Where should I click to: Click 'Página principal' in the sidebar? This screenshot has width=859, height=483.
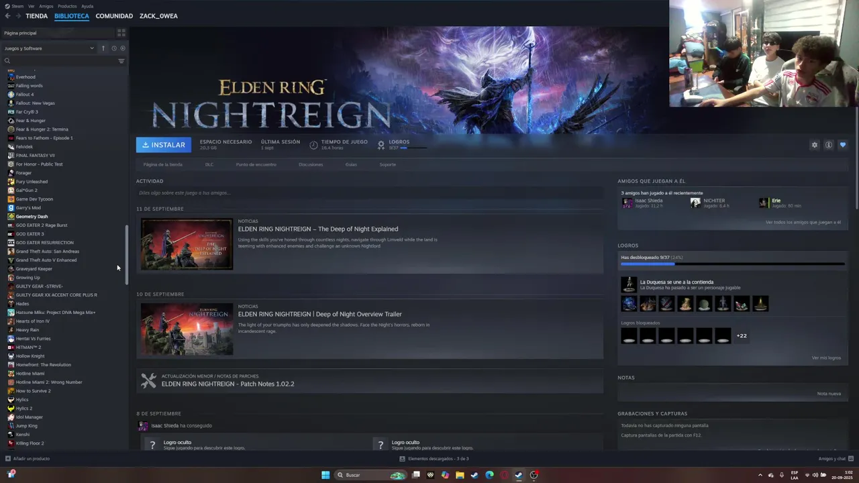point(20,33)
